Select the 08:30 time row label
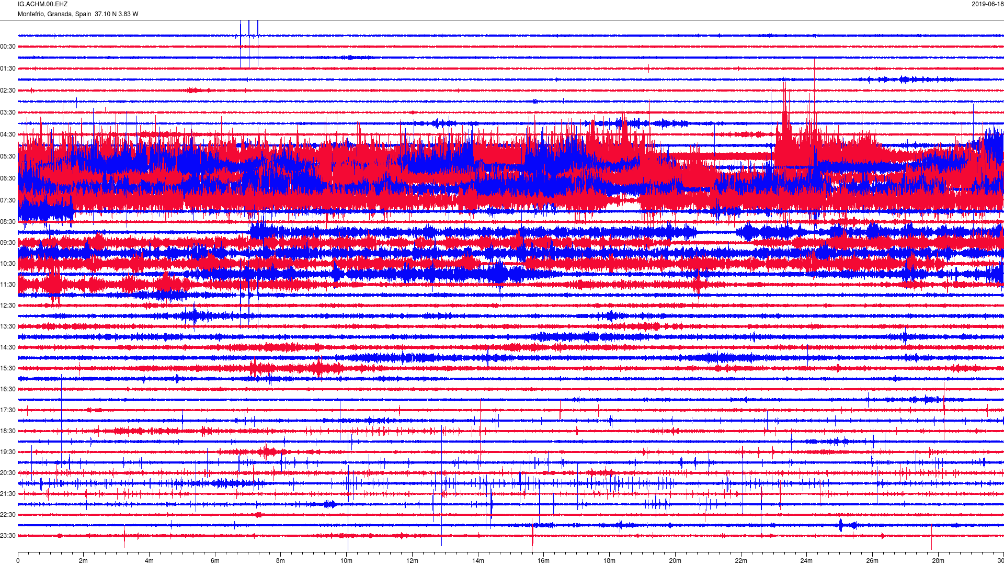Image resolution: width=1004 pixels, height=565 pixels. coord(8,222)
